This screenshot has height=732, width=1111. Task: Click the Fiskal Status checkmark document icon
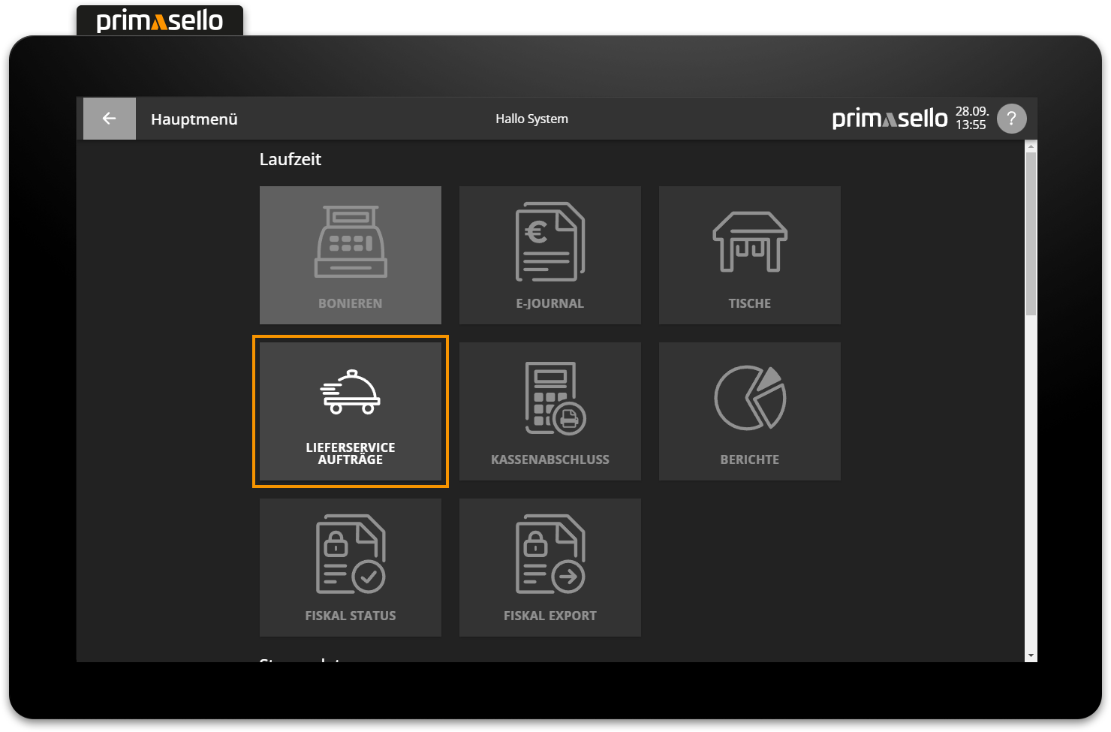[351, 554]
